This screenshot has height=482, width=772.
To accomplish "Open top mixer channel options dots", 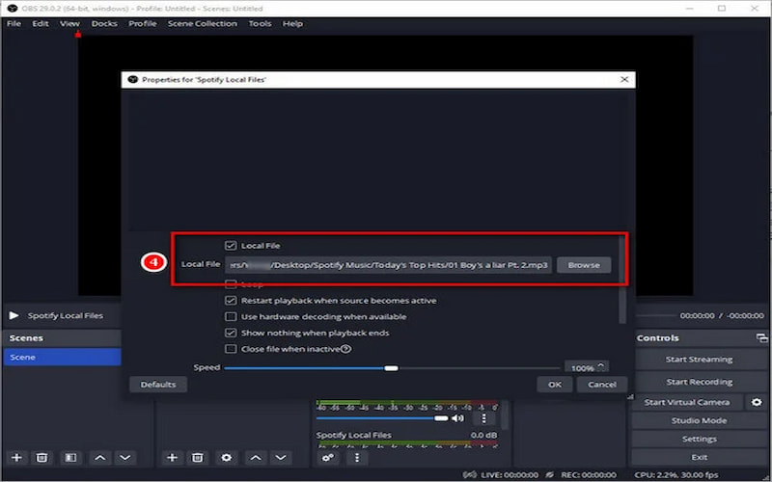I will pos(484,418).
